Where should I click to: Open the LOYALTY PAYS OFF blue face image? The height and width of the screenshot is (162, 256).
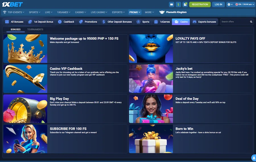(151, 49)
